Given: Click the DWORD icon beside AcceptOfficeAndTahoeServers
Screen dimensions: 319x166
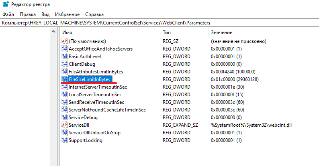Looking at the screenshot, I should (x=64, y=49).
